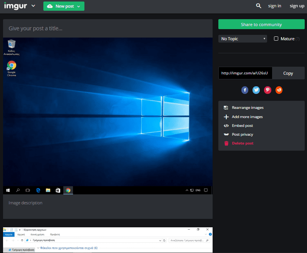The width and height of the screenshot is (307, 253).
Task: Click the sign up link
Action: pos(297,6)
